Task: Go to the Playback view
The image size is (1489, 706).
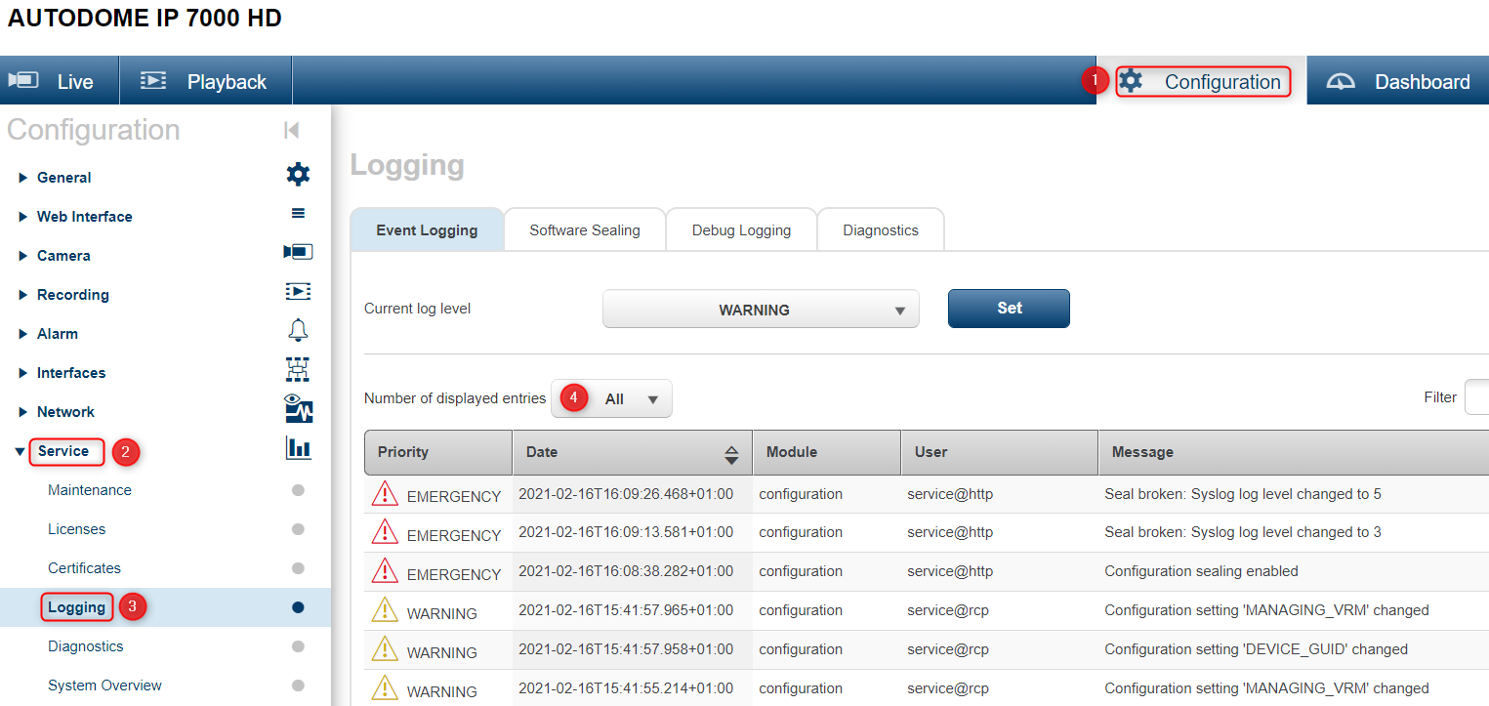Action: 206,81
